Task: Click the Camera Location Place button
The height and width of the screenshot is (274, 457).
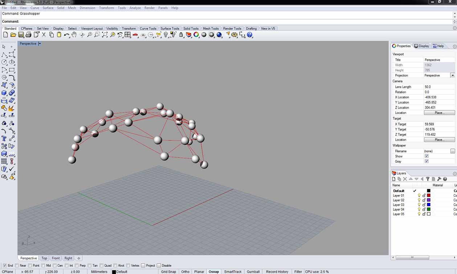Action: 439,113
